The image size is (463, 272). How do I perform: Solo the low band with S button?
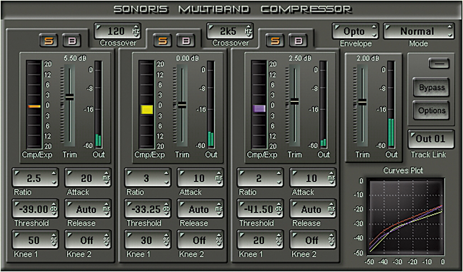[x=49, y=41]
